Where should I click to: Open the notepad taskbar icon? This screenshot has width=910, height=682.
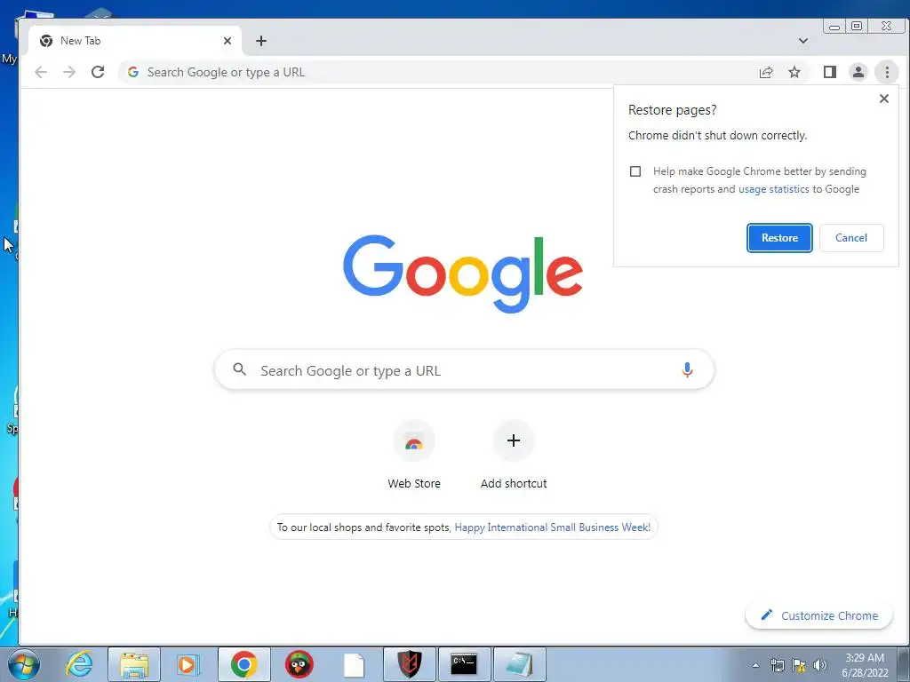(x=519, y=664)
